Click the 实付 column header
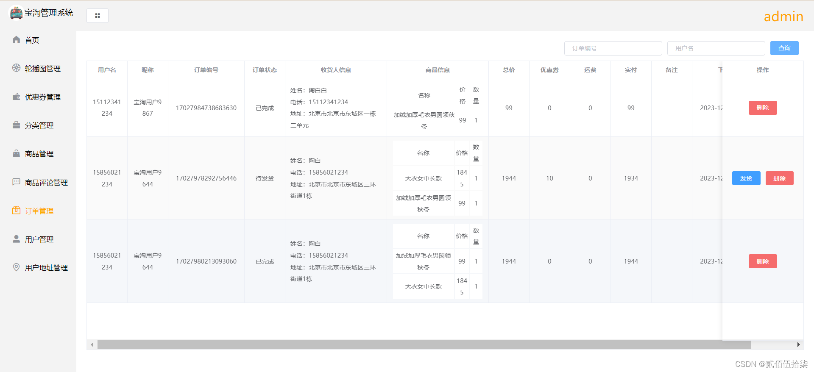Viewport: 814px width, 372px height. point(631,70)
